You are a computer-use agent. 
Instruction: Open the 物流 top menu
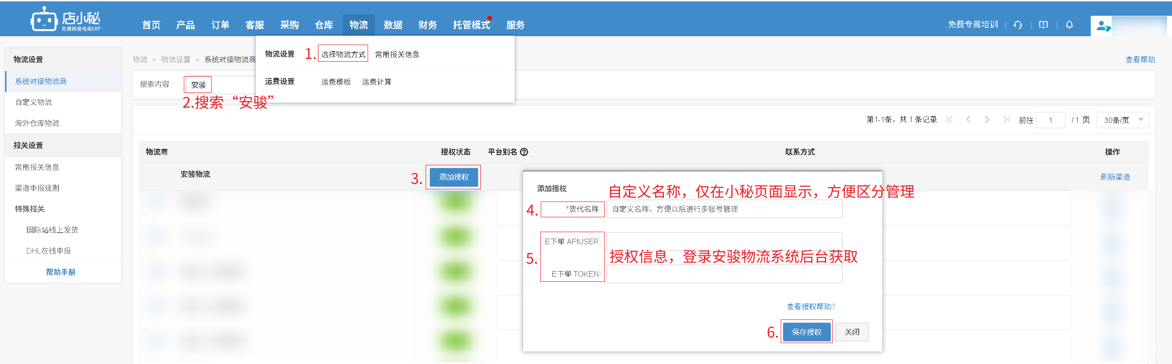(x=358, y=25)
